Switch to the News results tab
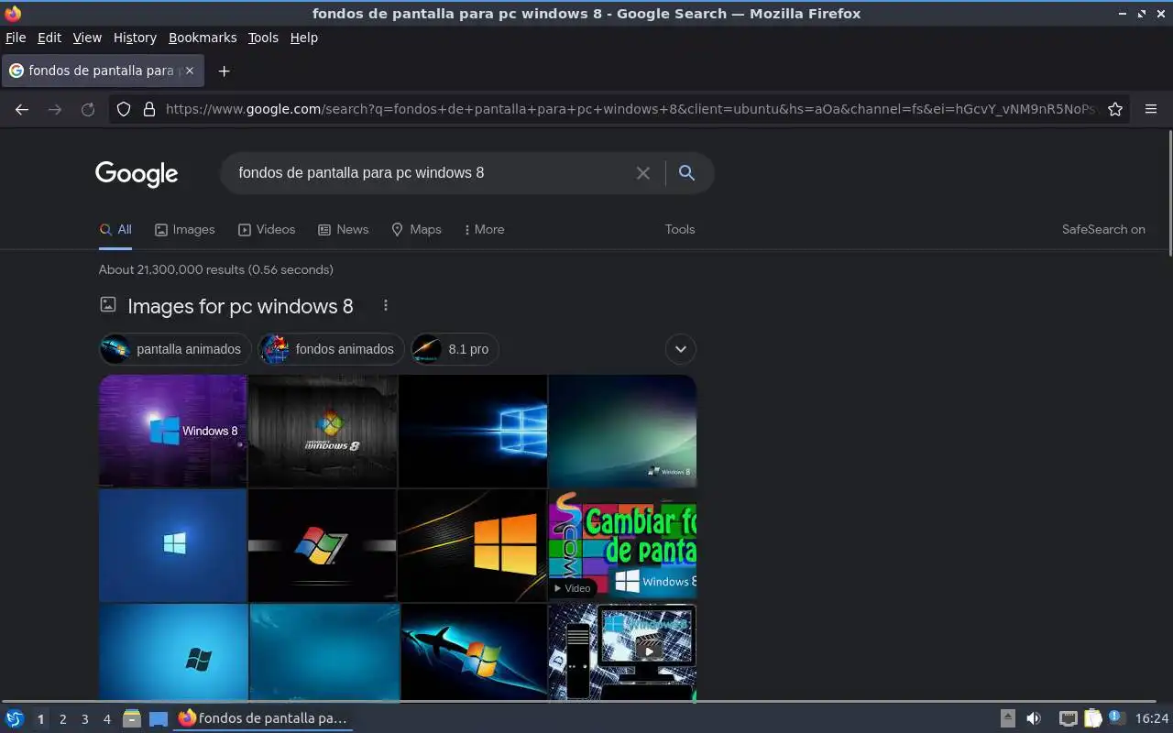 [344, 230]
